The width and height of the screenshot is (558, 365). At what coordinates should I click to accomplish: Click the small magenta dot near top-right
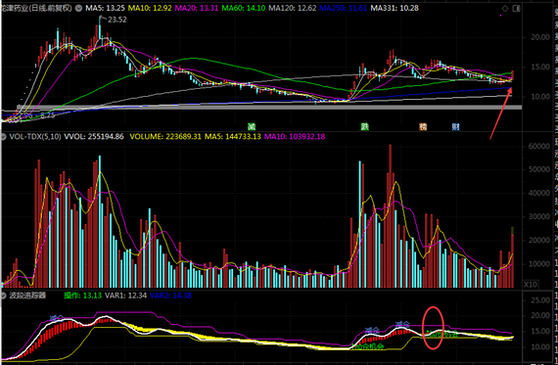tap(500, 16)
